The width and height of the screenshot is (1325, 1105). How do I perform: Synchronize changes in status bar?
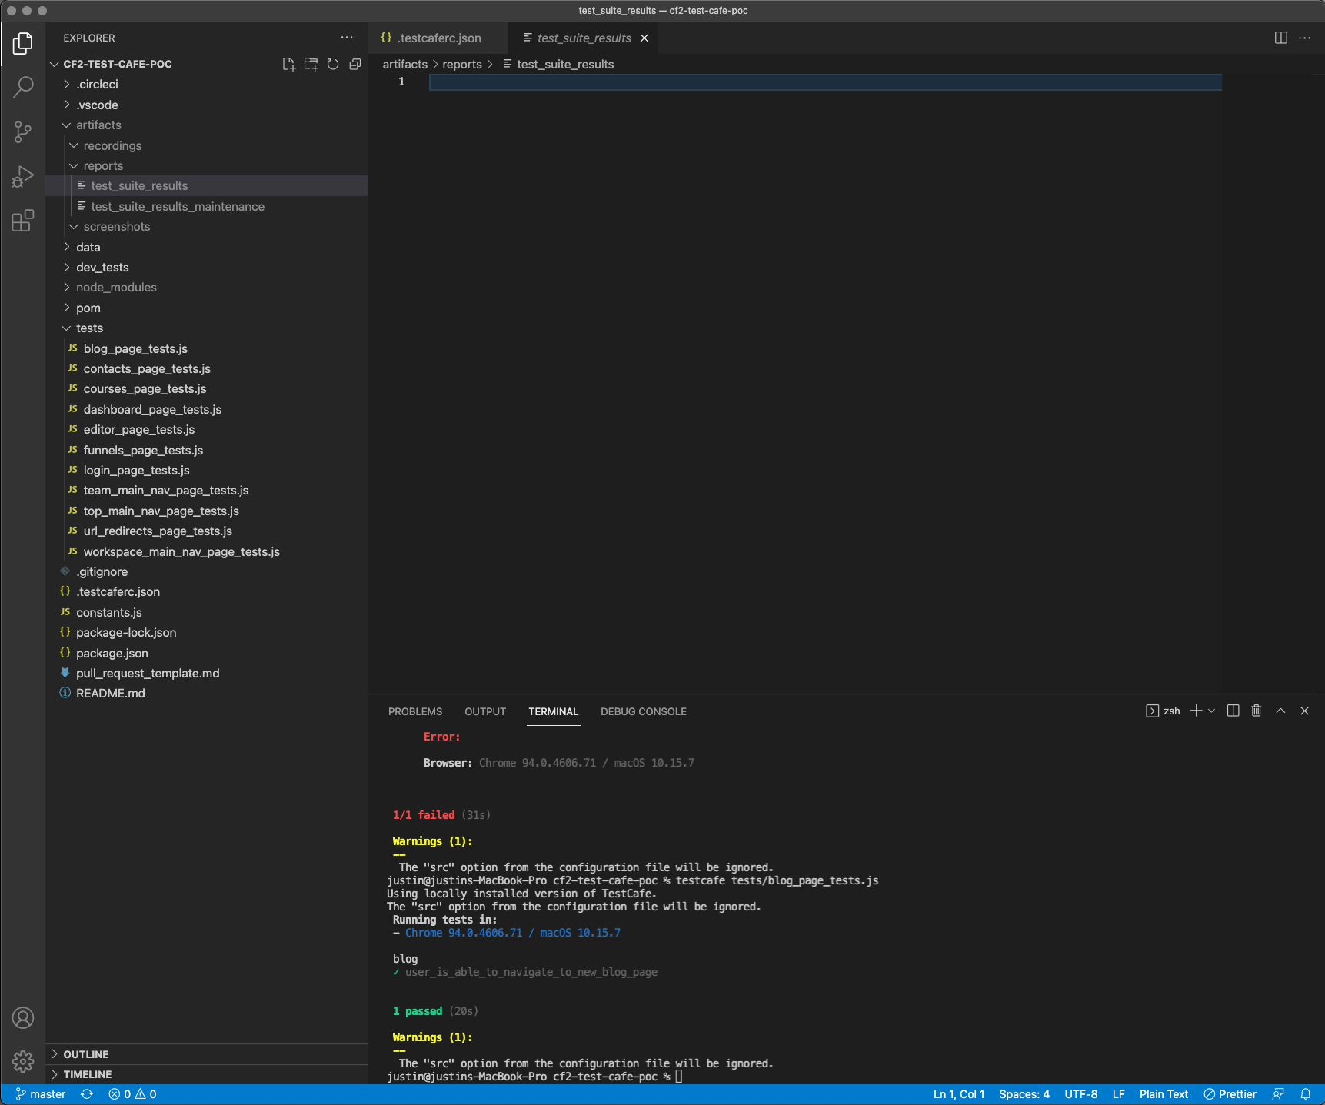87,1094
